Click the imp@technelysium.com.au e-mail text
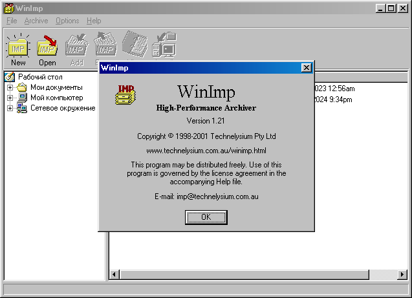 (217, 197)
